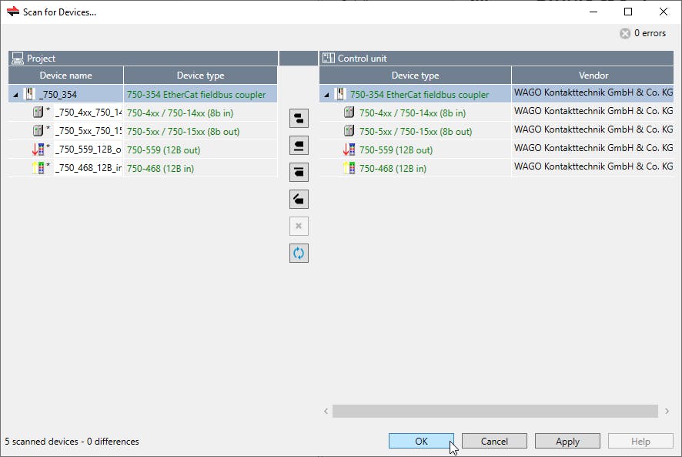Click the Vendor column header
This screenshot has width=682, height=457.
pyautogui.click(x=593, y=76)
